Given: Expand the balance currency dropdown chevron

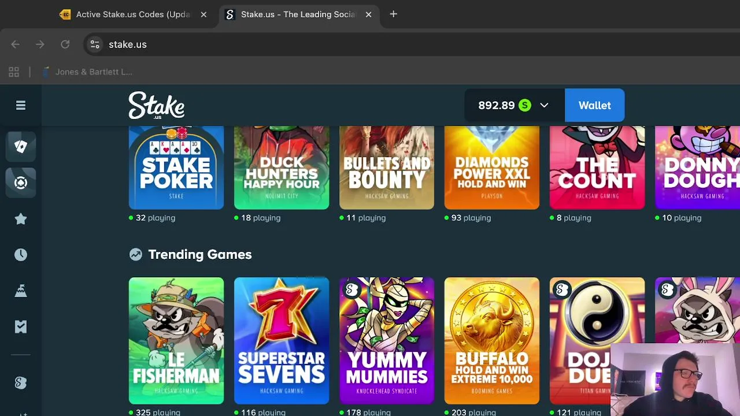Looking at the screenshot, I should click(x=544, y=105).
